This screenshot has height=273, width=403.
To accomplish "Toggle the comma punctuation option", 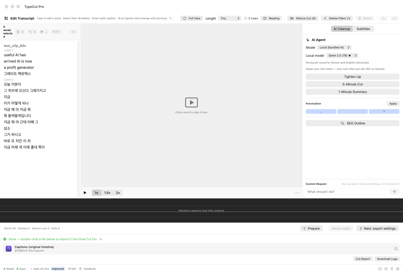I will [321, 111].
